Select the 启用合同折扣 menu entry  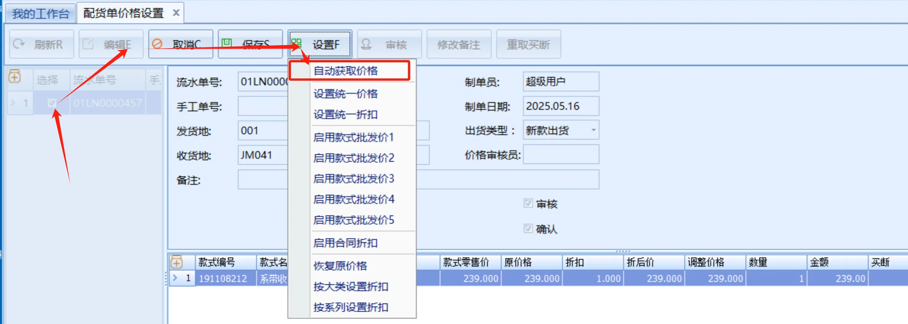(x=346, y=243)
